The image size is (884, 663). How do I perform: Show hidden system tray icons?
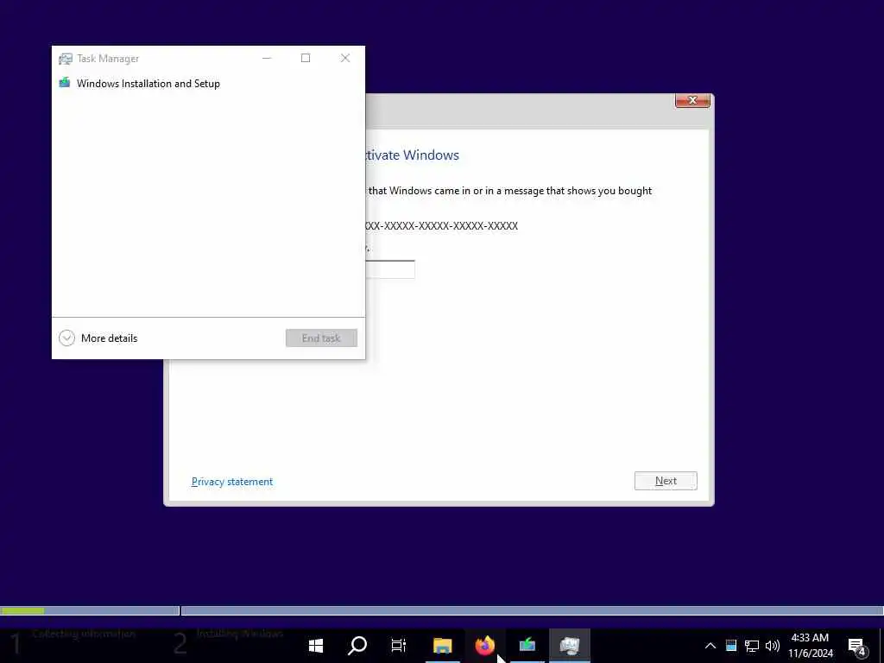click(710, 646)
